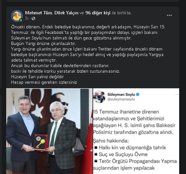Open the three-dot post options menu
This screenshot has width=186, height=174.
pos(169,15)
